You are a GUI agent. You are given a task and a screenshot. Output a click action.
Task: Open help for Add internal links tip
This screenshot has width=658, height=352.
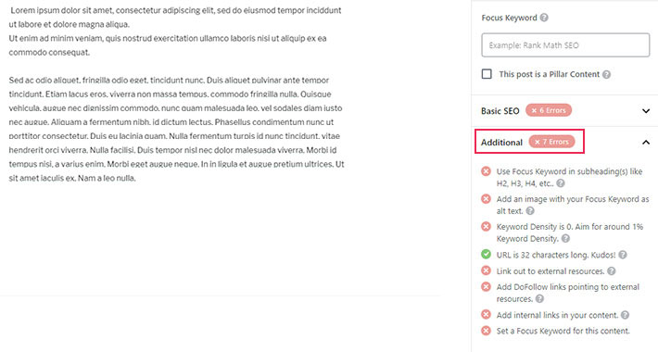(x=625, y=315)
